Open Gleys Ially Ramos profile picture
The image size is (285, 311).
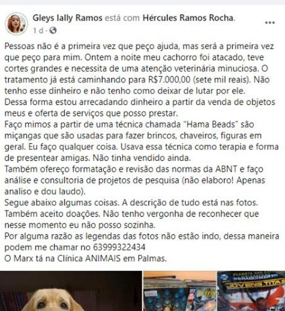[x=16, y=24]
